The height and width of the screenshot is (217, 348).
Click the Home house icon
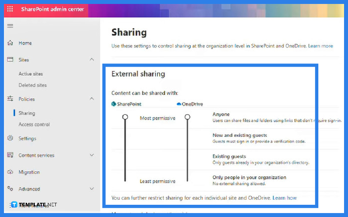(10, 43)
